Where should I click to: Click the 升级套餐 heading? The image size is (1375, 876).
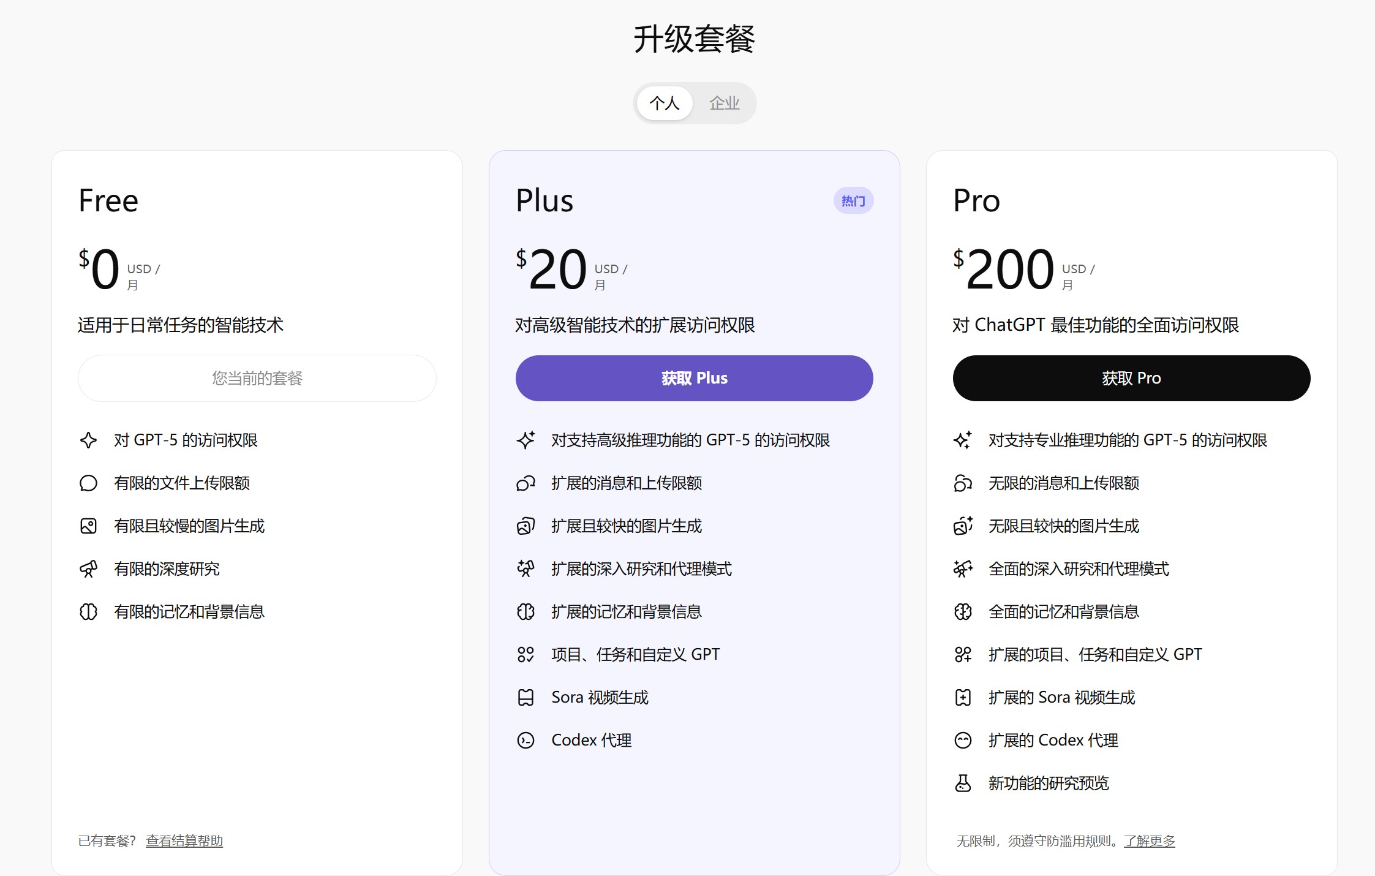point(694,39)
